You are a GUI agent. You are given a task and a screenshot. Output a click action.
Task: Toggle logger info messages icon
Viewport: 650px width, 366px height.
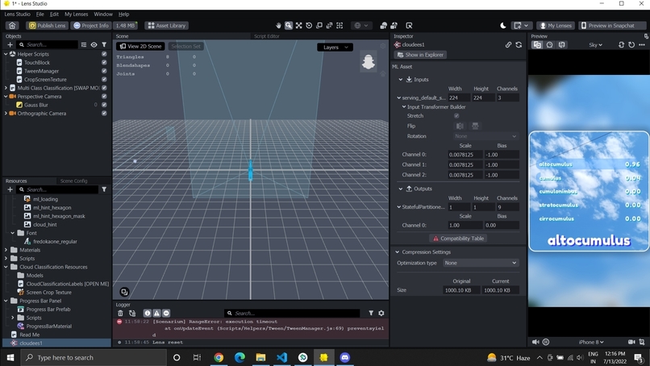[x=147, y=313]
